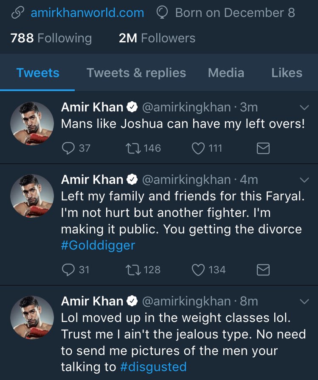Reply to the #Golddigger tweet
318x380 pixels.
68,270
